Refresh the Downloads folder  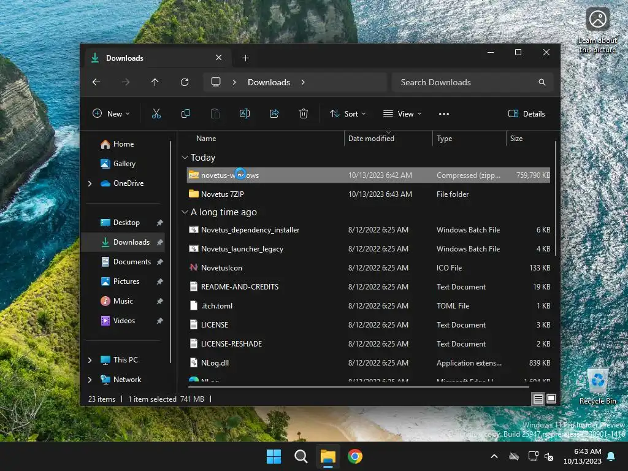click(x=184, y=82)
